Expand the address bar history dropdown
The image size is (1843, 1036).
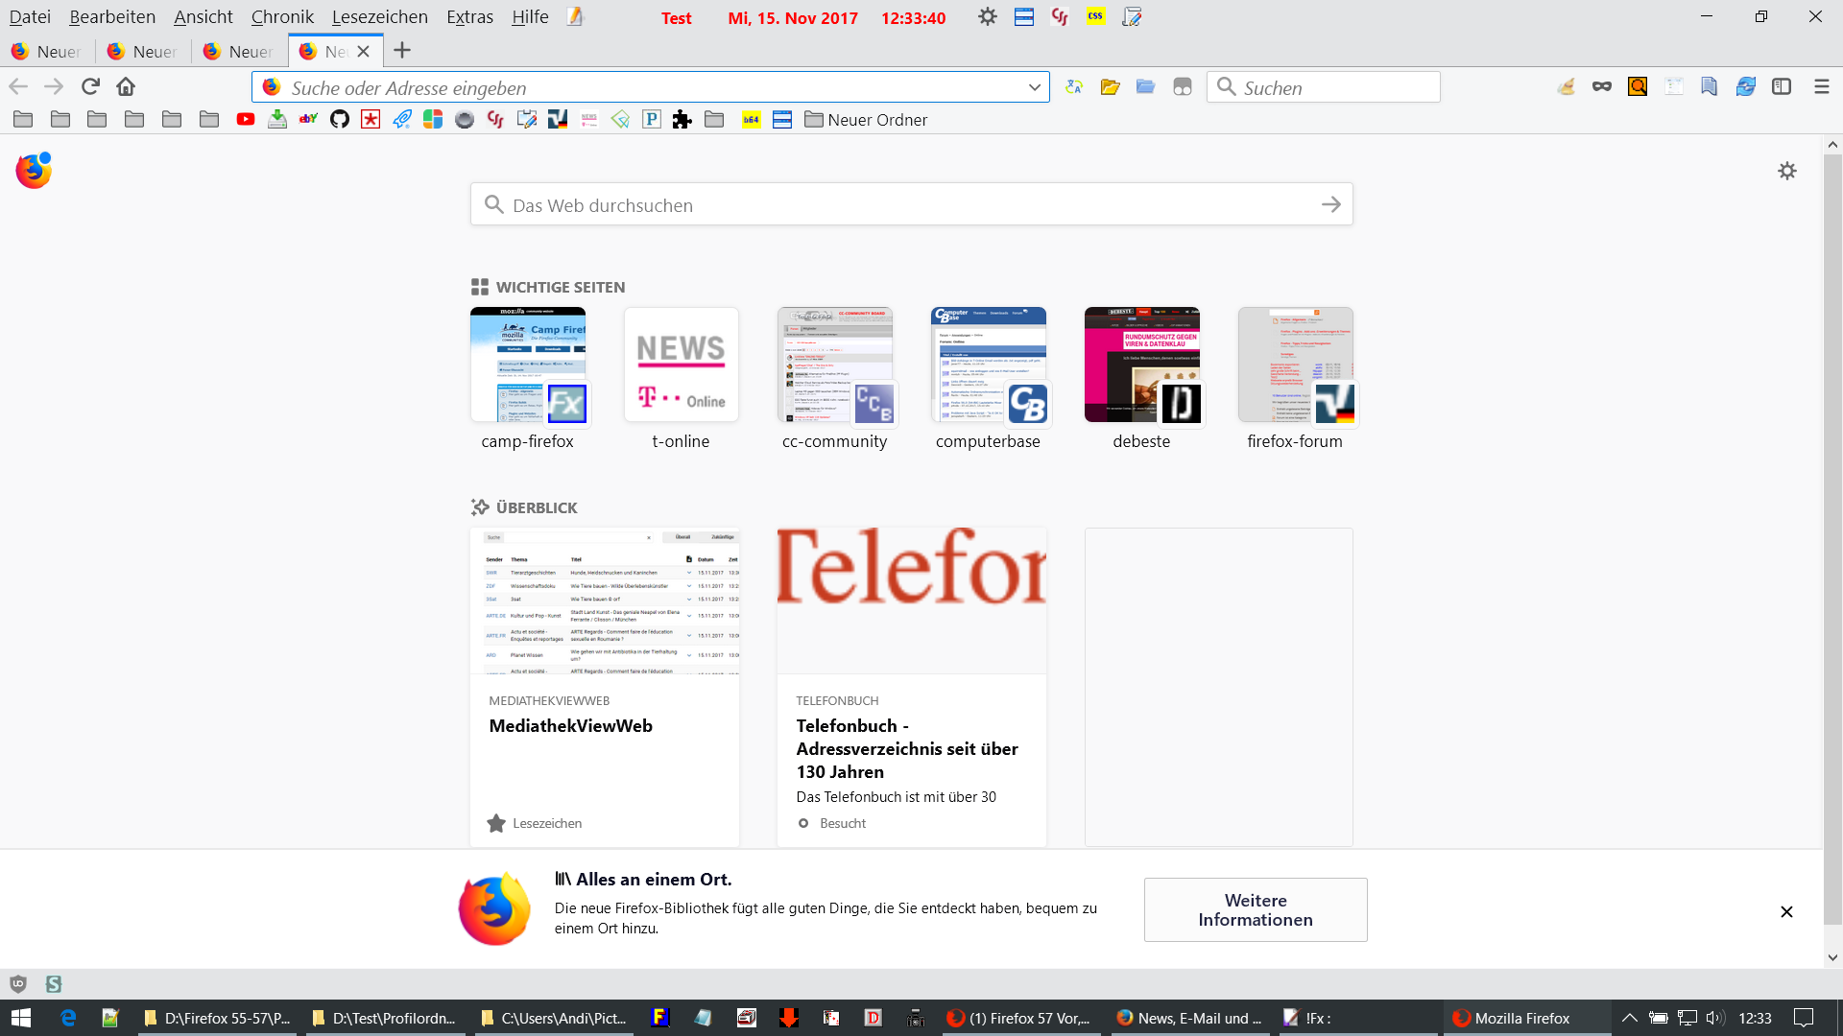point(1034,87)
